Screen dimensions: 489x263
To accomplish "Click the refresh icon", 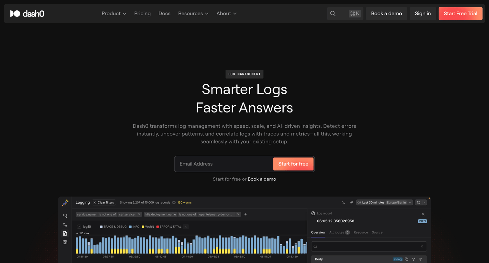I will coord(418,203).
